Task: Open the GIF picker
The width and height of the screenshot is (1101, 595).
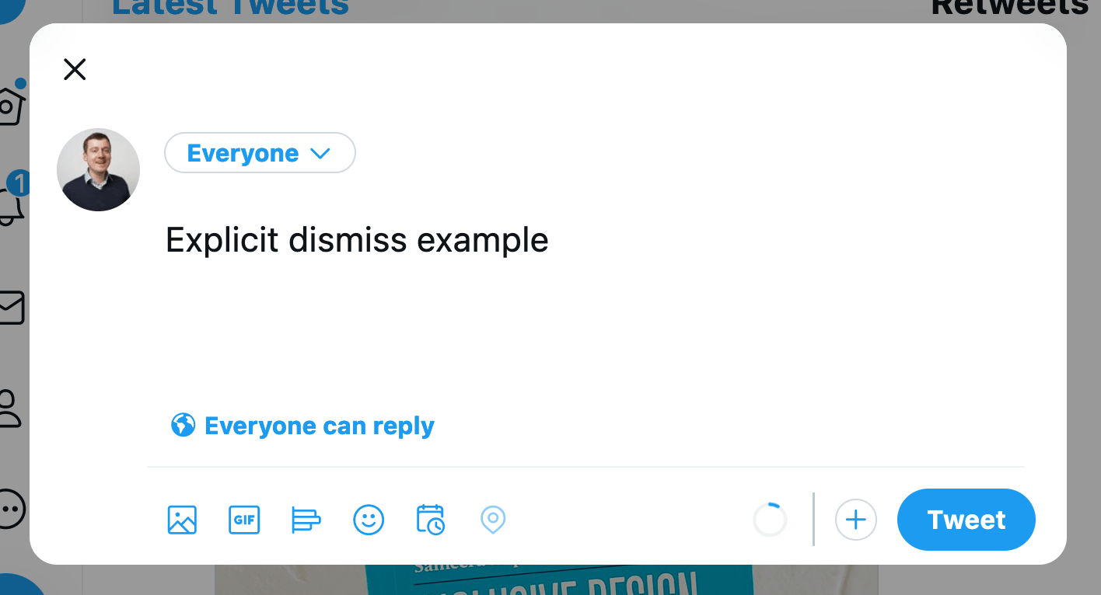Action: click(244, 520)
